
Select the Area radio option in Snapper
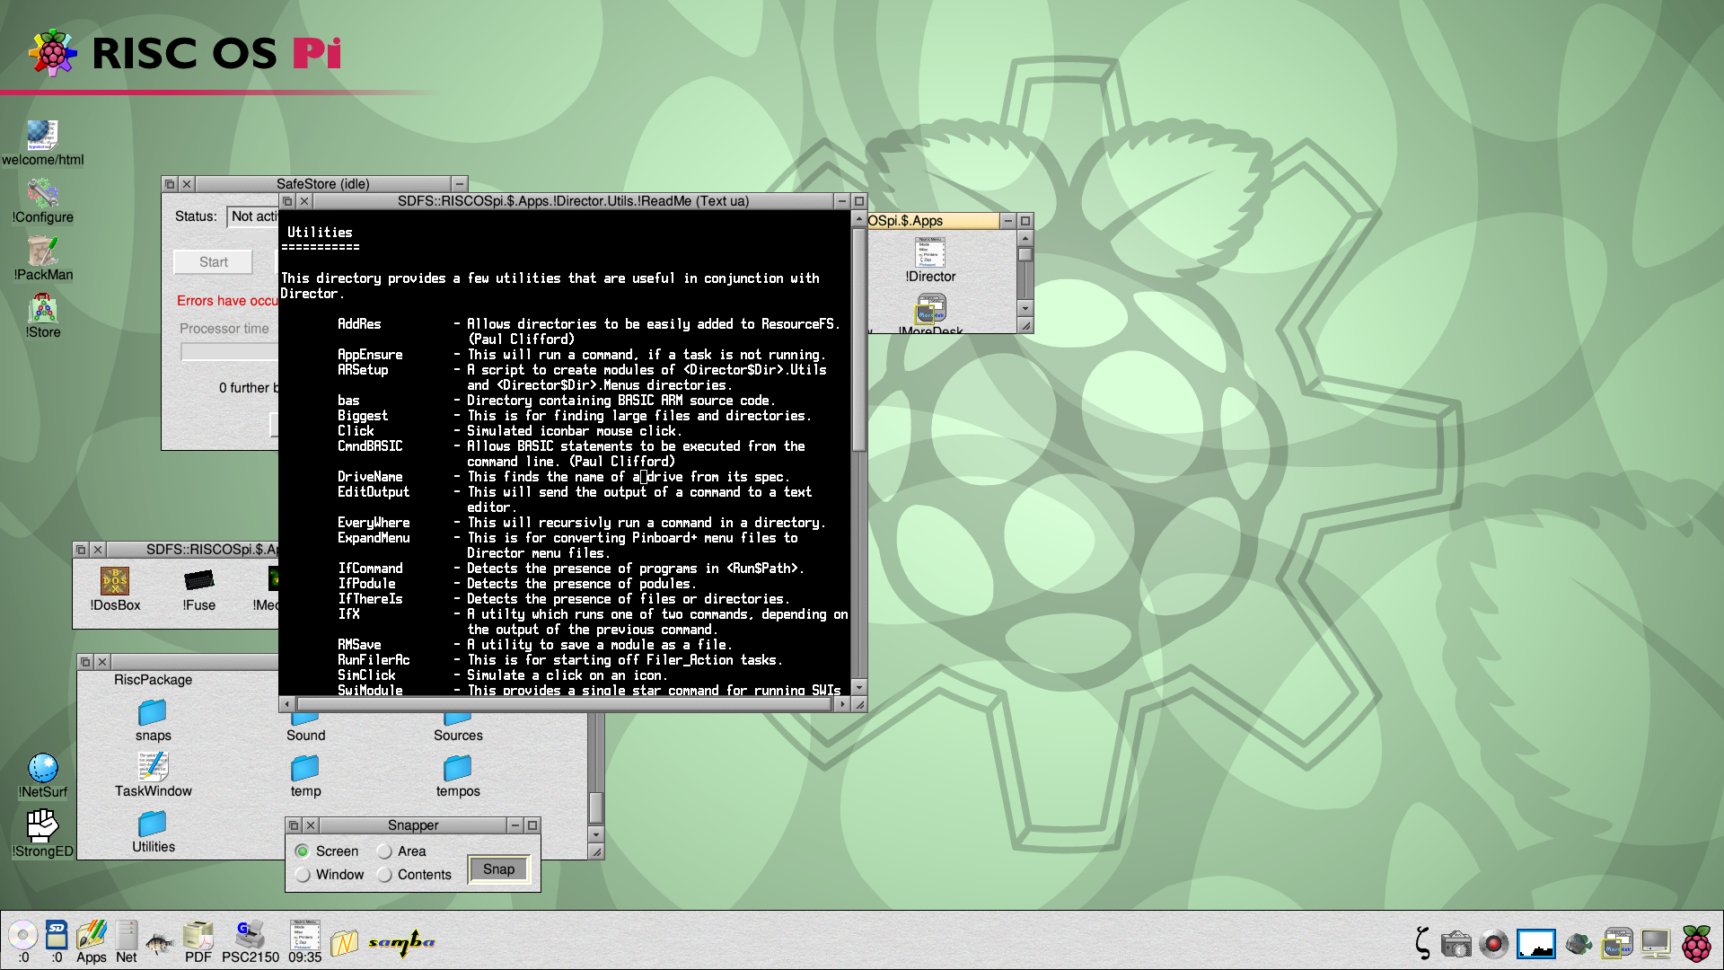coord(384,851)
